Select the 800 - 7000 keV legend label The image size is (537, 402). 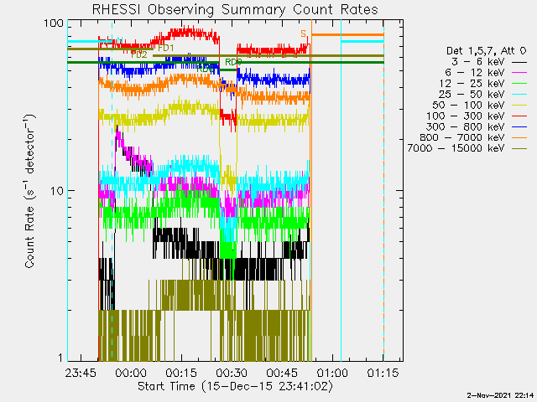point(462,137)
